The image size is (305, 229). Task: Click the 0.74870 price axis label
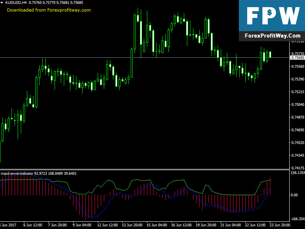[298, 117]
